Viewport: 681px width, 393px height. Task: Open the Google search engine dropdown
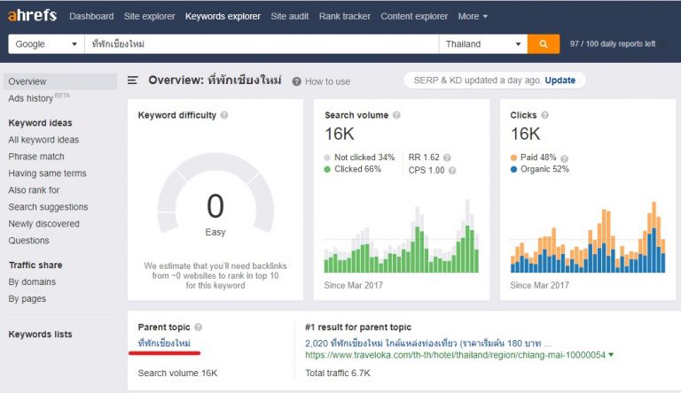[46, 43]
